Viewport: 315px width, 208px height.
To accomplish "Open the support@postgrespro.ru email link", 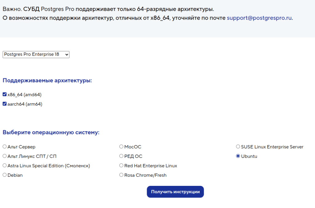I will click(x=259, y=18).
